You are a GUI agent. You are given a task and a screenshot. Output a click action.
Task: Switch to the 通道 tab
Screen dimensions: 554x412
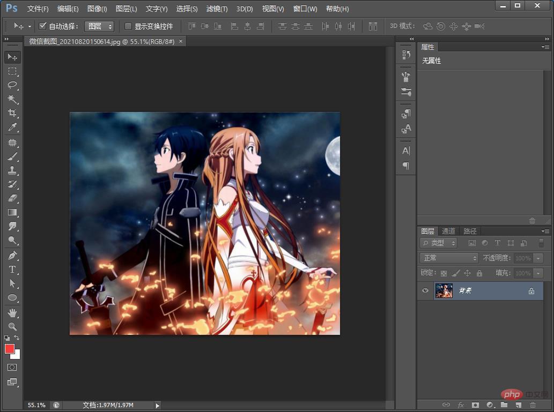(x=448, y=231)
